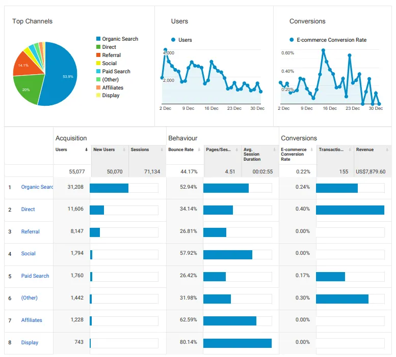Sort by Users column arrow
Viewport: 396px width, 357px height.
coord(86,150)
